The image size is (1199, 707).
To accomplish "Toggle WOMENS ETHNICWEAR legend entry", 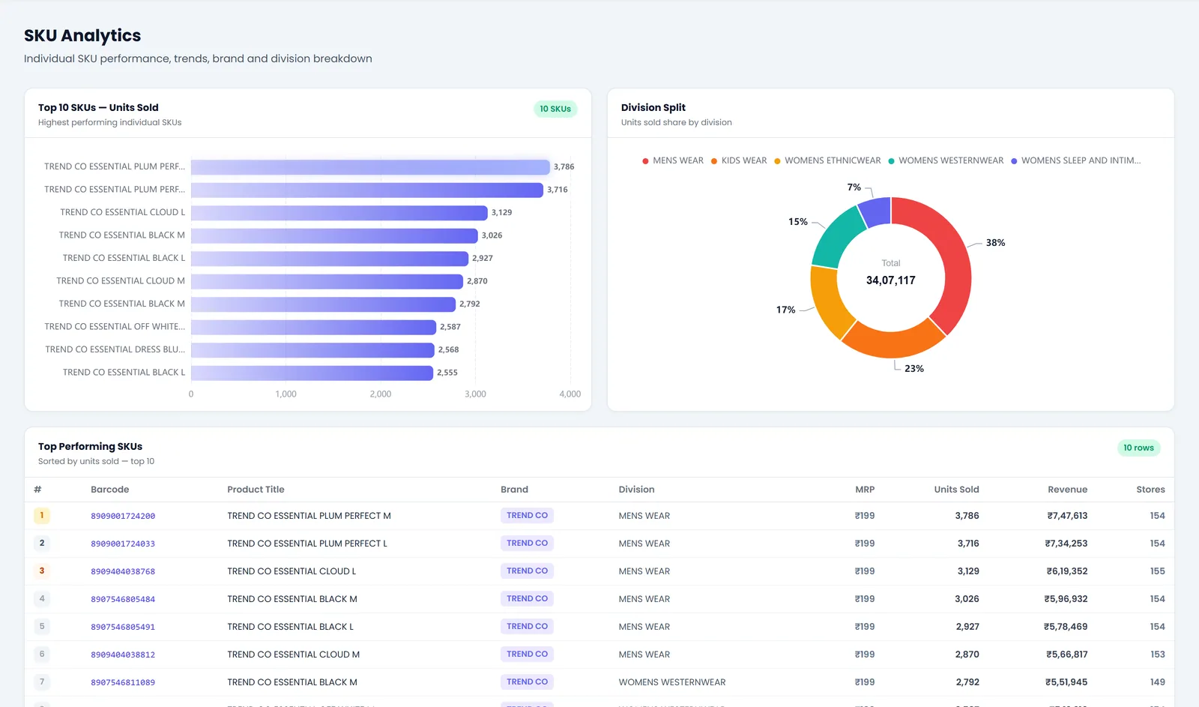I will point(827,160).
